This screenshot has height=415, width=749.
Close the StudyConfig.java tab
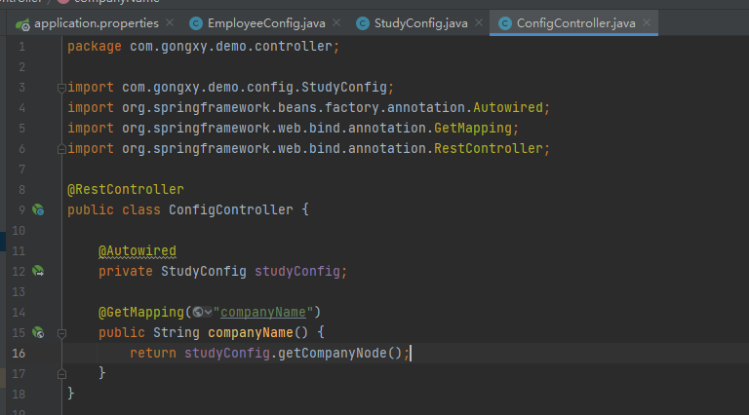[x=479, y=22]
